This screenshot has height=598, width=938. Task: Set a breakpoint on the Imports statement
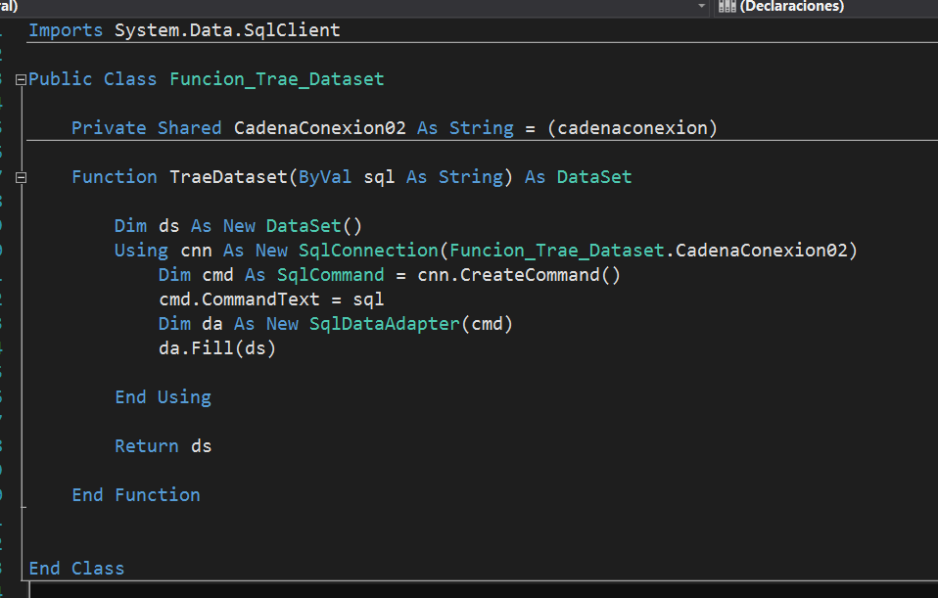7,29
